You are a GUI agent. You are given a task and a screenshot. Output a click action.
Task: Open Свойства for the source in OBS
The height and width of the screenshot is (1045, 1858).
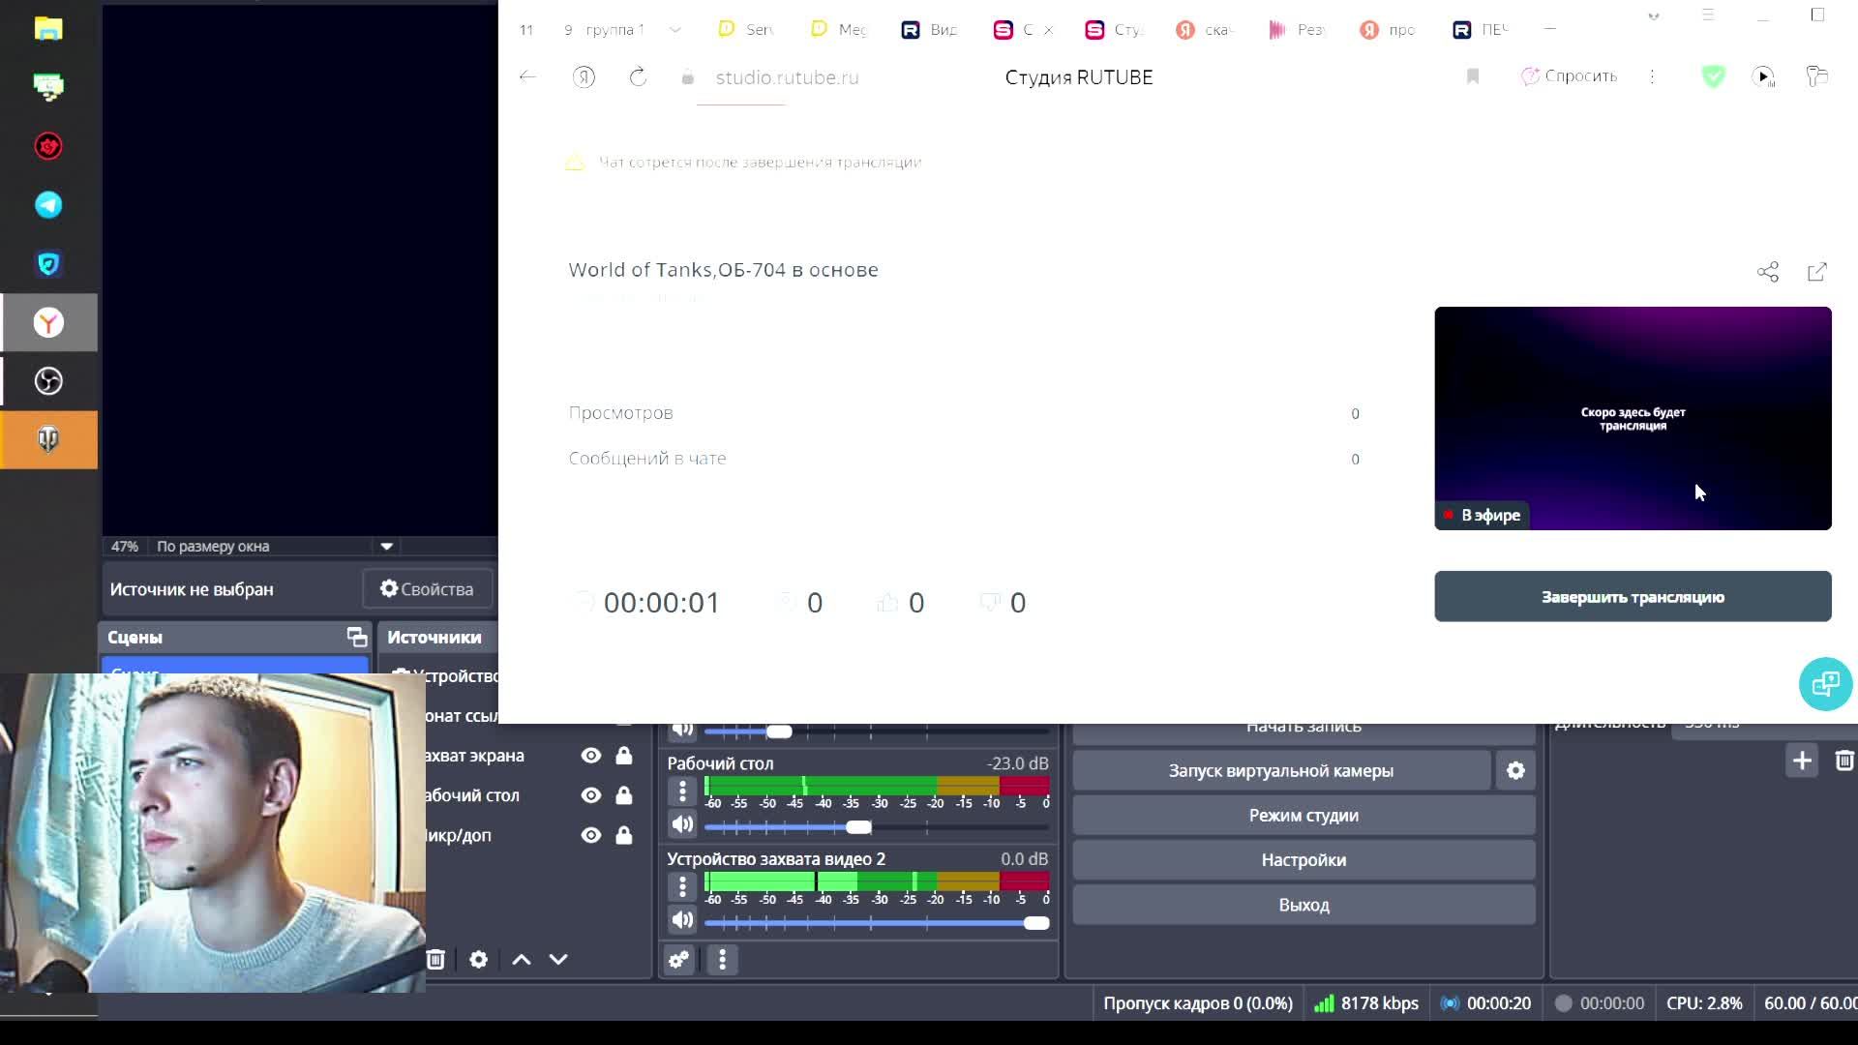427,589
